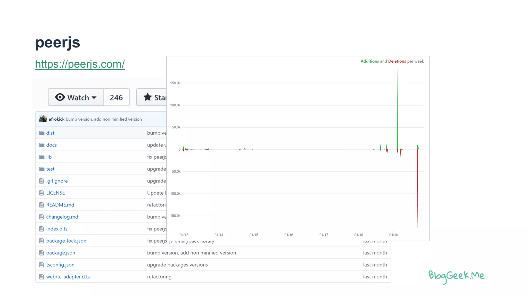Open the commit message 'bump version, add non minified version'
528x297 pixels.
104,119
